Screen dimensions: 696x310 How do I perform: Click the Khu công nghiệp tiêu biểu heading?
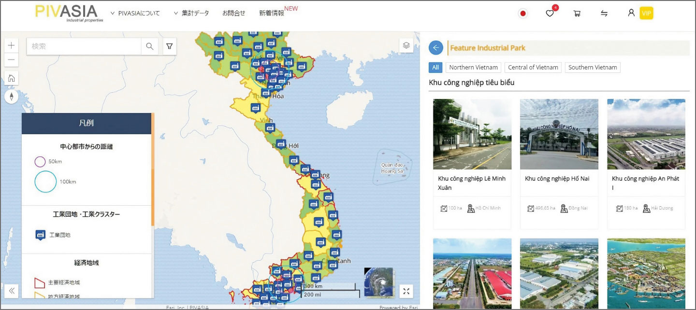(472, 83)
